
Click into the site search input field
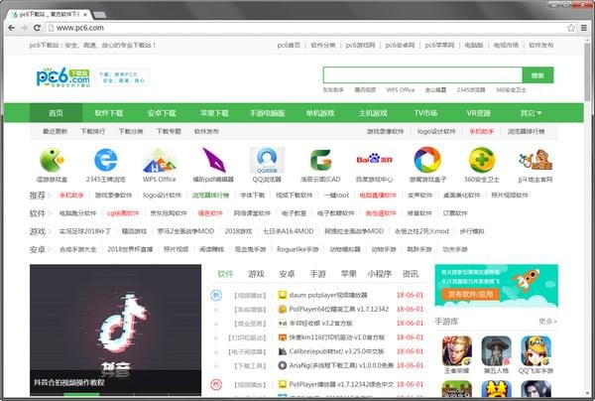[422, 75]
